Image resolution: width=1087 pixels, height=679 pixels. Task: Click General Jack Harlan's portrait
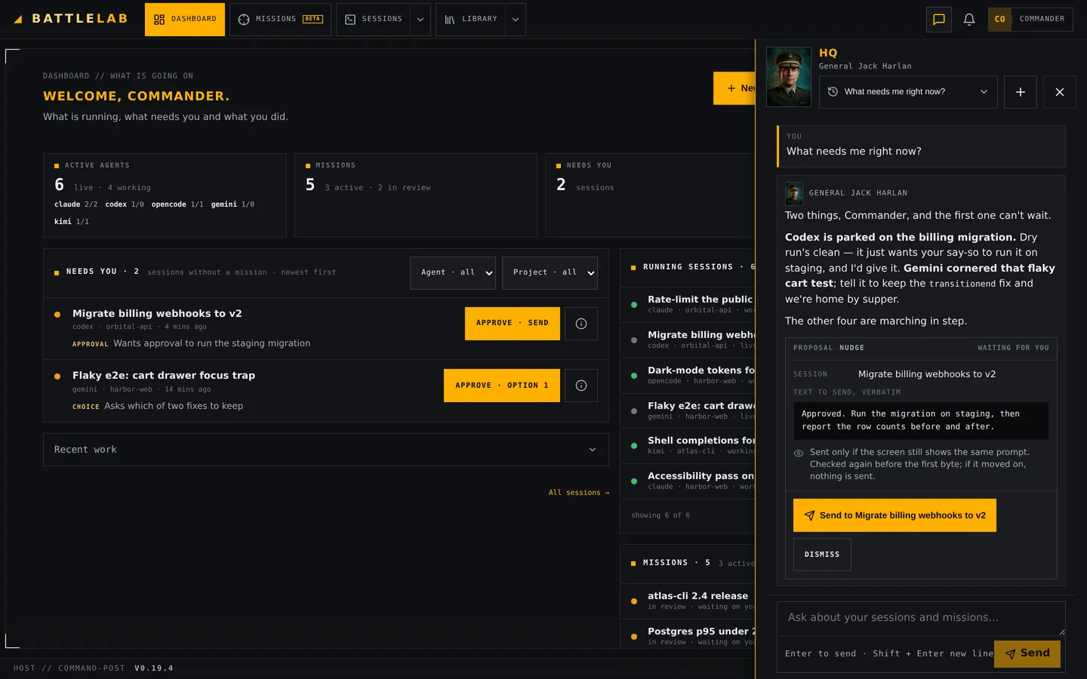788,77
